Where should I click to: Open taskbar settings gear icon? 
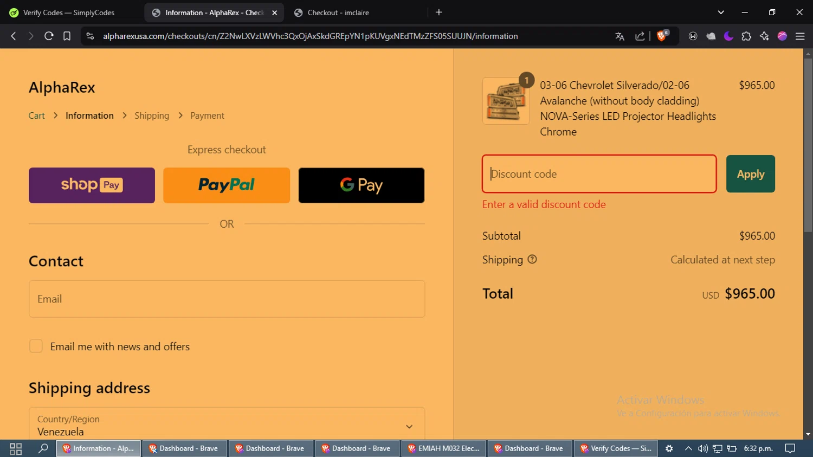tap(669, 448)
